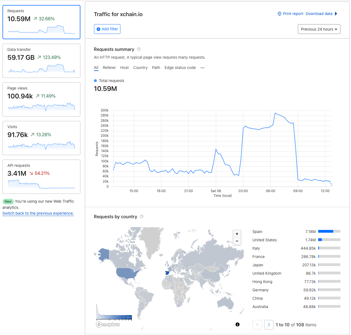Image resolution: width=351 pixels, height=335 pixels.
Task: Open the Requests by country clock icon
Action: click(142, 217)
